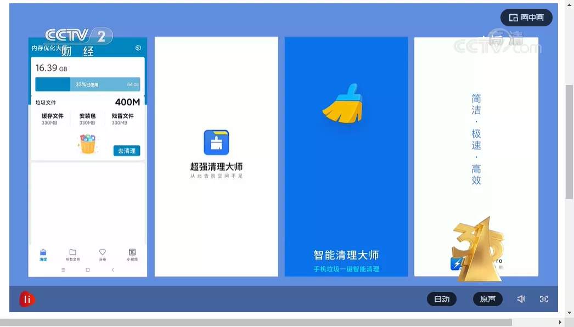Click the 智能清理大师 title text
Viewport: 574px width, 327px height.
pos(346,255)
